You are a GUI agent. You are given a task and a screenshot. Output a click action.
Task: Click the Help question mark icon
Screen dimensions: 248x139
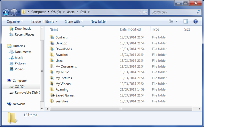coord(196,21)
